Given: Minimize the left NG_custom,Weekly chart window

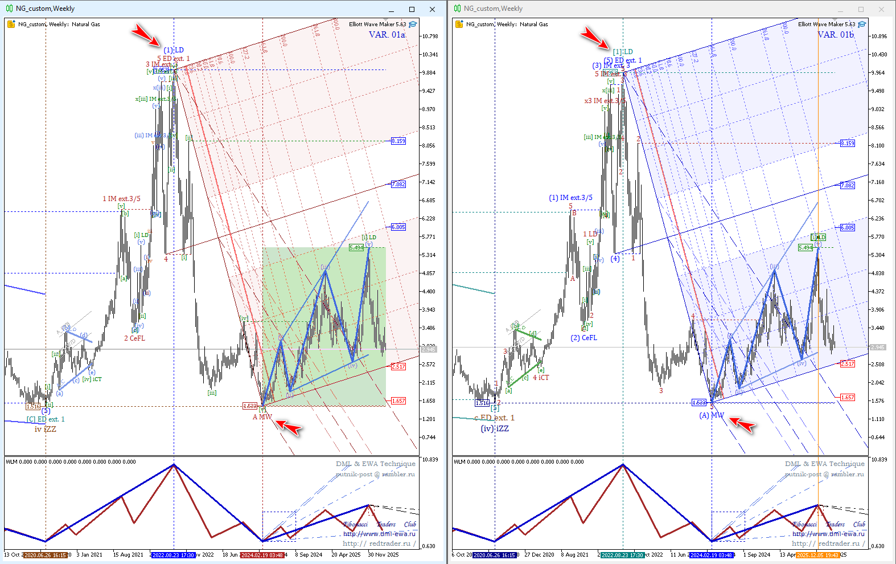Looking at the screenshot, I should 392,9.
